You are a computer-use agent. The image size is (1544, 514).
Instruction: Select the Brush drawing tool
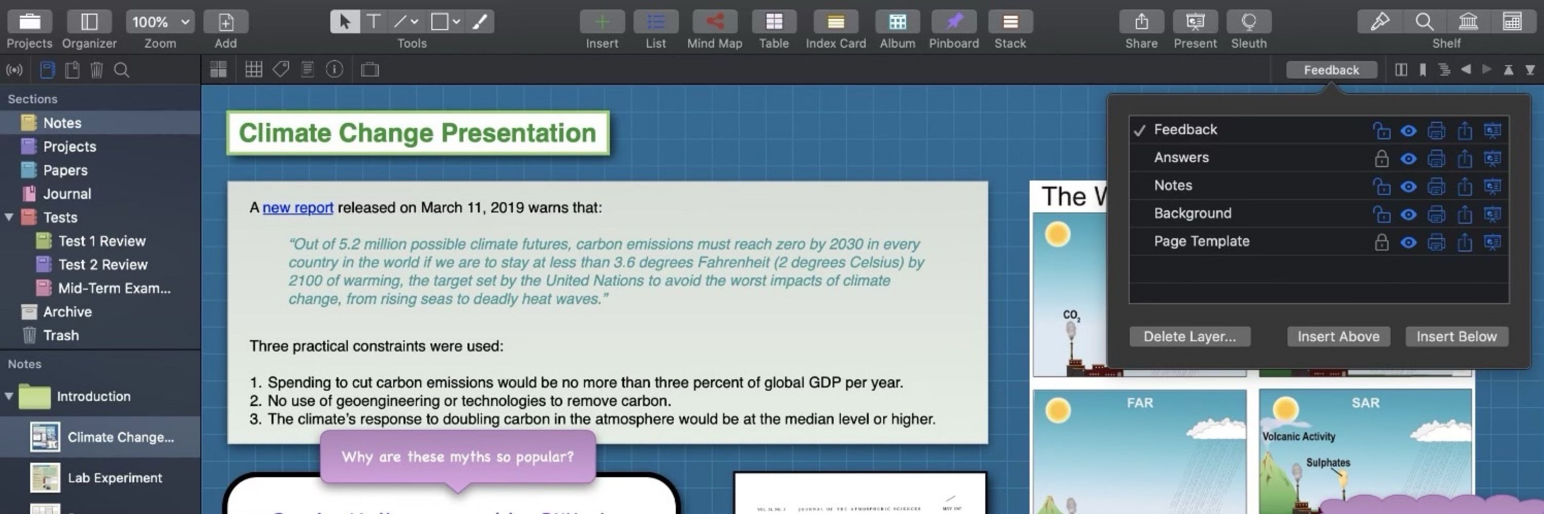pos(480,22)
